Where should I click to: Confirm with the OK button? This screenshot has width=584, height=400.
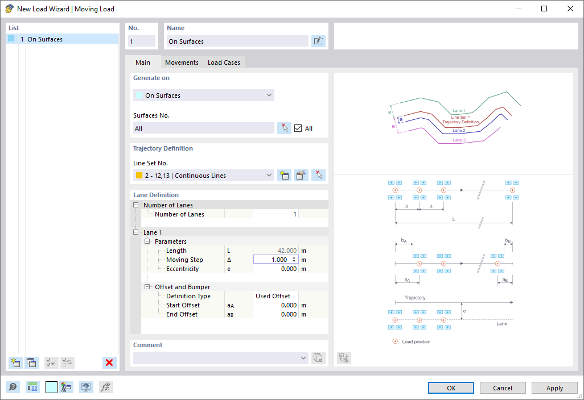(450, 388)
